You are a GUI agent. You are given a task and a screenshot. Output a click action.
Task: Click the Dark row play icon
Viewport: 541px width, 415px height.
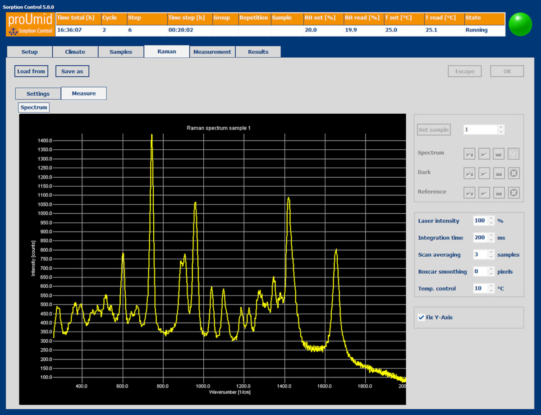pyautogui.click(x=484, y=173)
